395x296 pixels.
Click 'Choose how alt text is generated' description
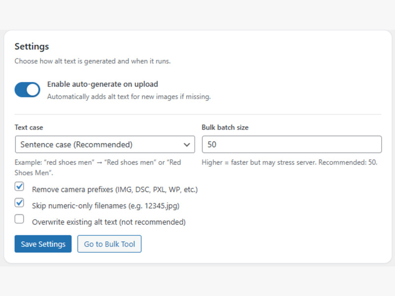pyautogui.click(x=92, y=61)
